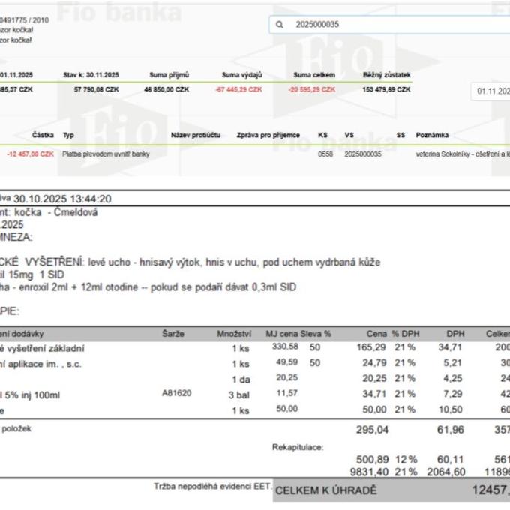510x510 pixels.
Task: Select the -12 457,00 CZK transaction amount
Action: 31,154
